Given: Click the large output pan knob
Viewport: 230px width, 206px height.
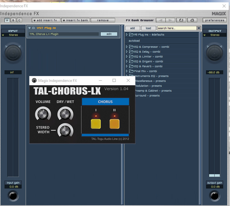Looking at the screenshot, I should [x=215, y=53].
